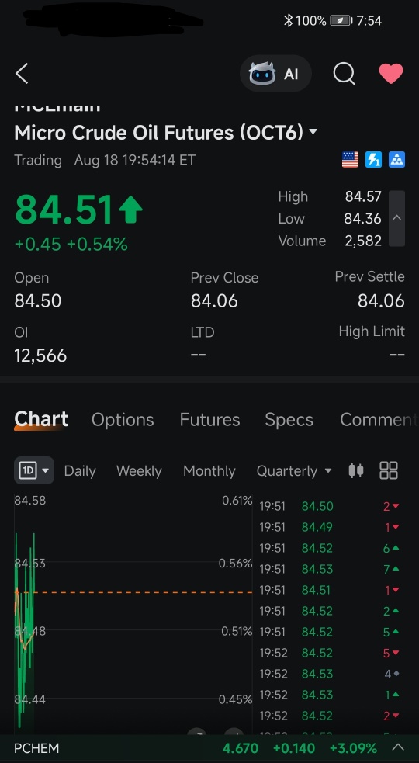
Task: Tap the blue pyramid icon beside quotes
Action: coord(397,160)
